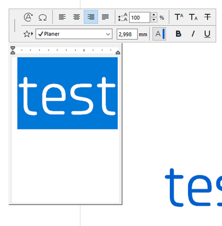Viewport: 222px width, 226px height.
Task: Click the rotate text orientation icon
Action: tap(28, 18)
